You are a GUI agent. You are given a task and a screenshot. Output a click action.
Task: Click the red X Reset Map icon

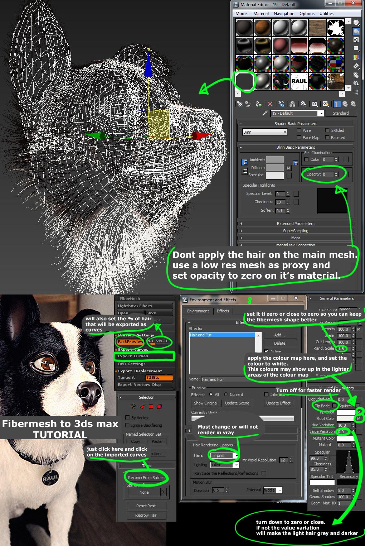tap(270, 104)
